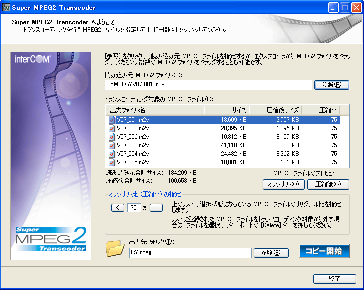Click the コピー開始 button
The width and height of the screenshot is (364, 290).
324,251
